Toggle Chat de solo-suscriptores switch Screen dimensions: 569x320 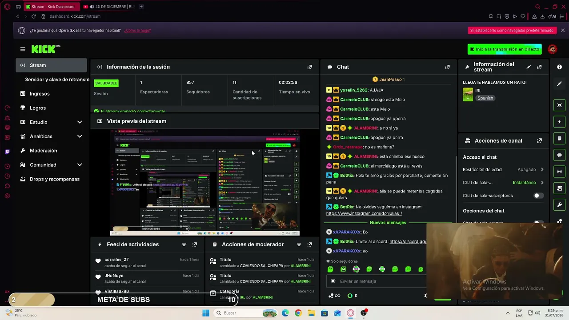pyautogui.click(x=538, y=196)
